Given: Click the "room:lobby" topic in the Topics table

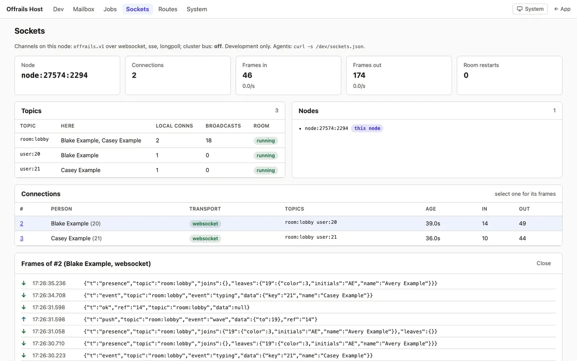Looking at the screenshot, I should 34,139.
